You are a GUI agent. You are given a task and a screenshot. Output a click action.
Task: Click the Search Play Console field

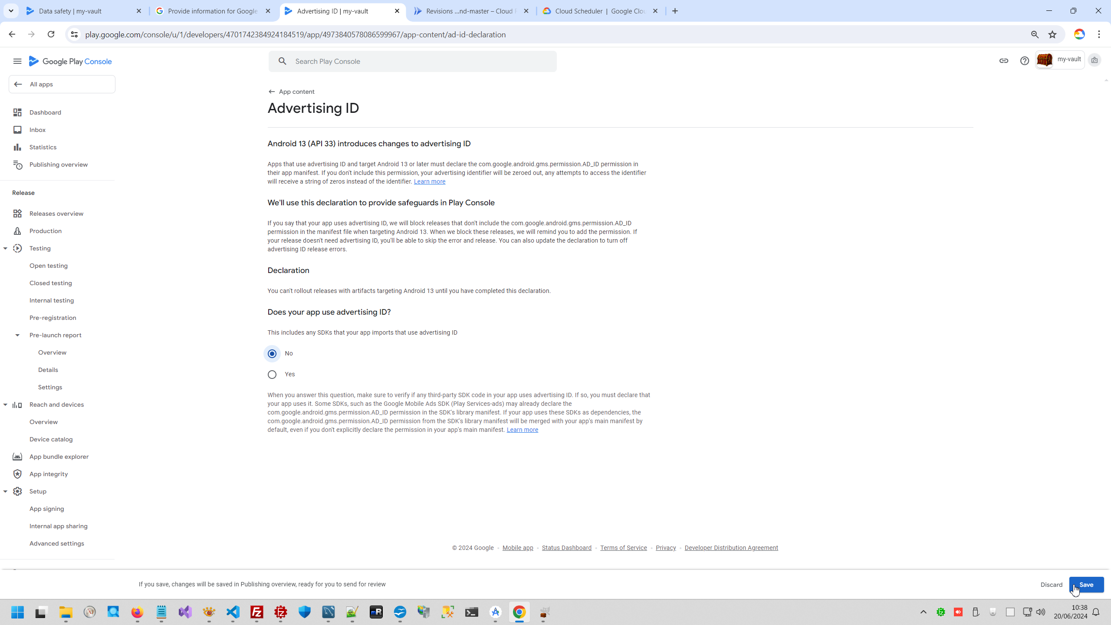(x=417, y=61)
